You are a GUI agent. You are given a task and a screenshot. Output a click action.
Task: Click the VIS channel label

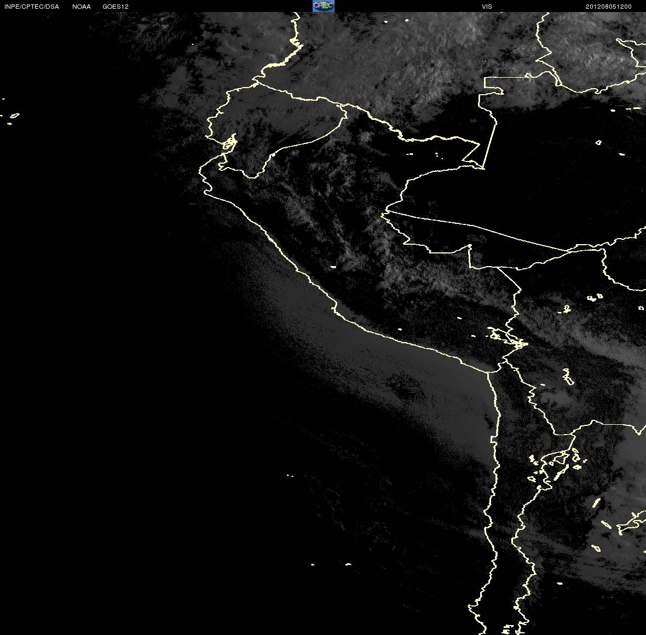pos(487,7)
